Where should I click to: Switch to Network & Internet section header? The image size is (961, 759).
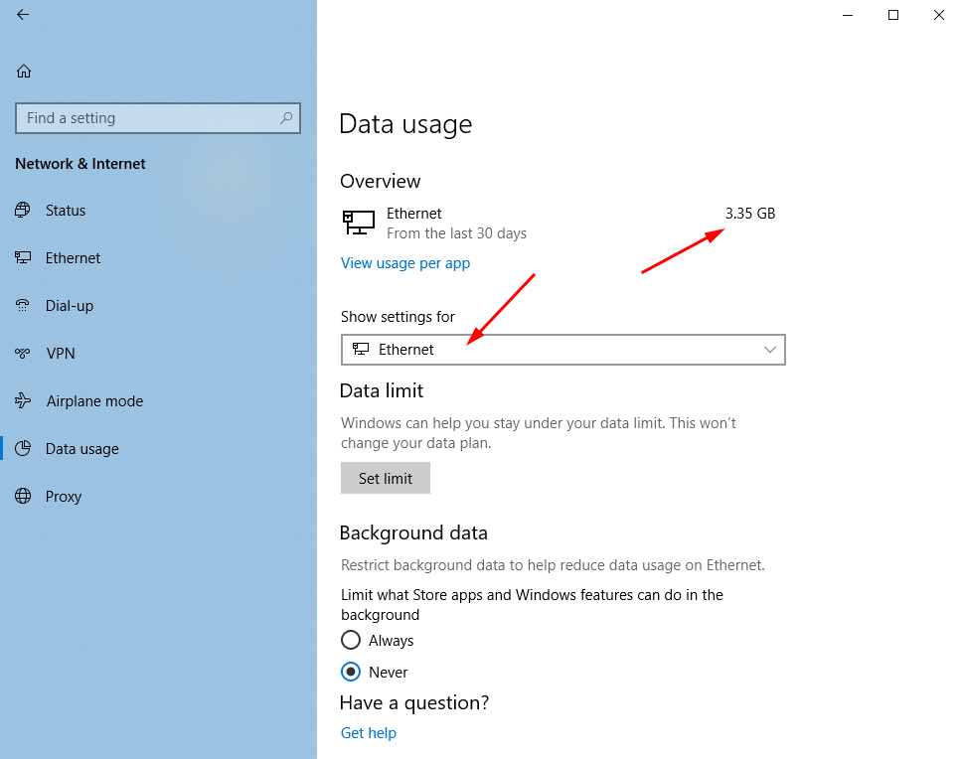pyautogui.click(x=80, y=163)
